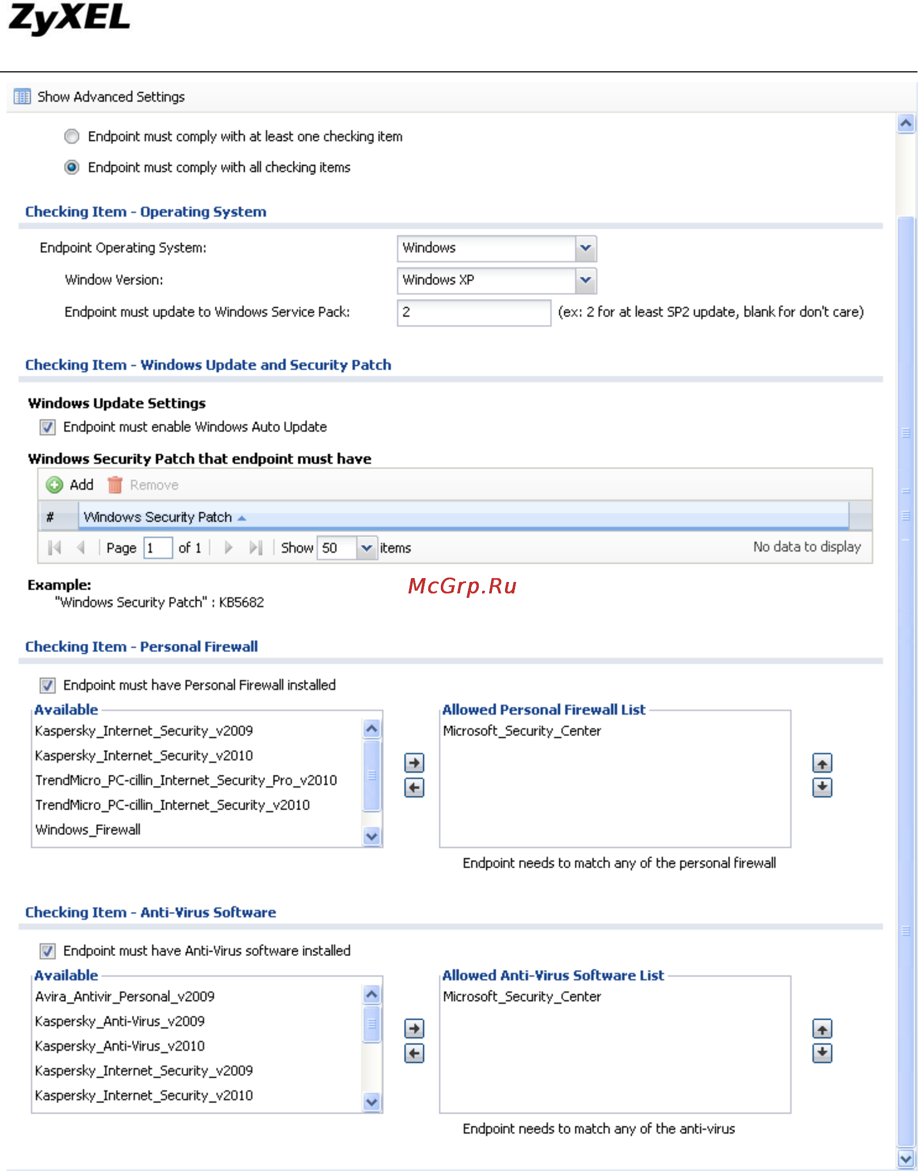918x1171 pixels.
Task: Remove selected firewall from allowed list
Action: click(414, 788)
